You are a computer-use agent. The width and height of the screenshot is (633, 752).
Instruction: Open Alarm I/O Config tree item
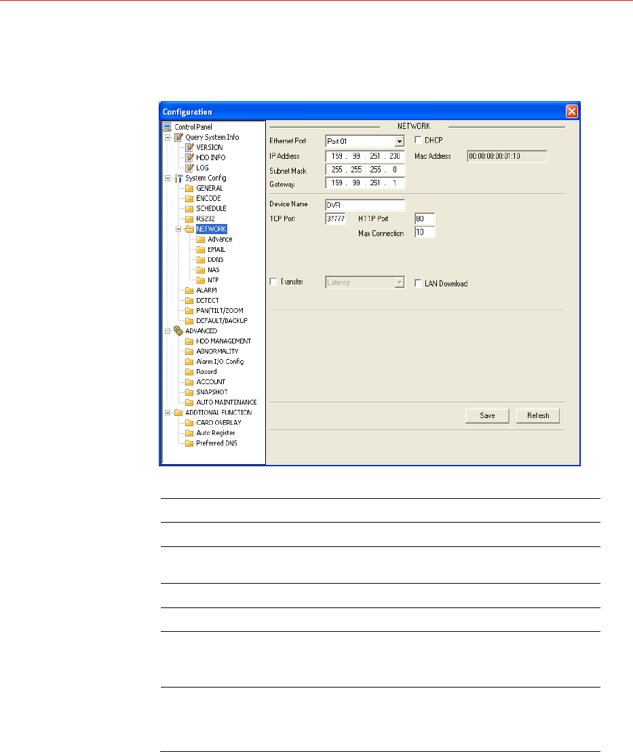220,361
